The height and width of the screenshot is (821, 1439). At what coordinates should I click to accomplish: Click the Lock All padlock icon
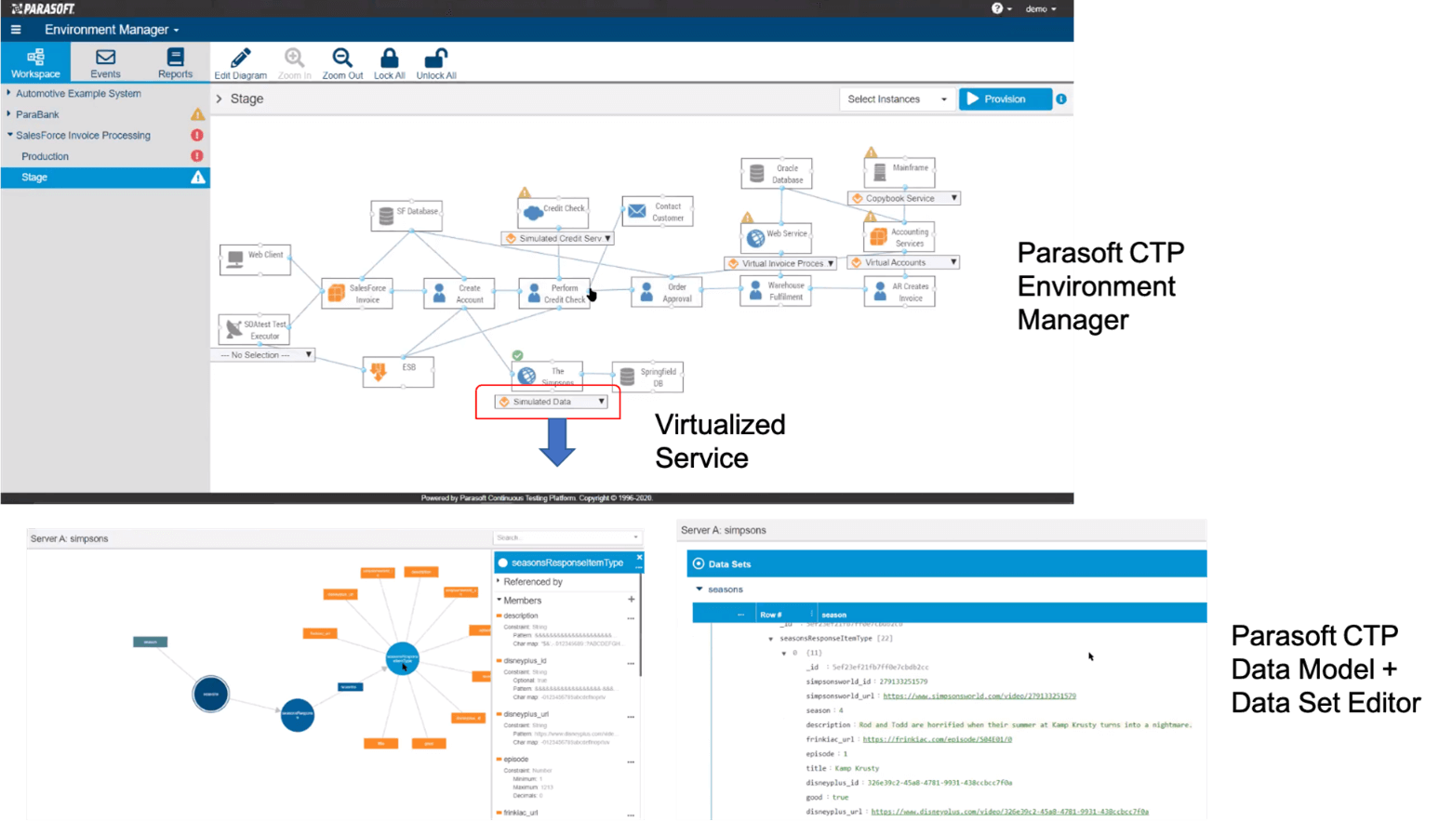389,64
